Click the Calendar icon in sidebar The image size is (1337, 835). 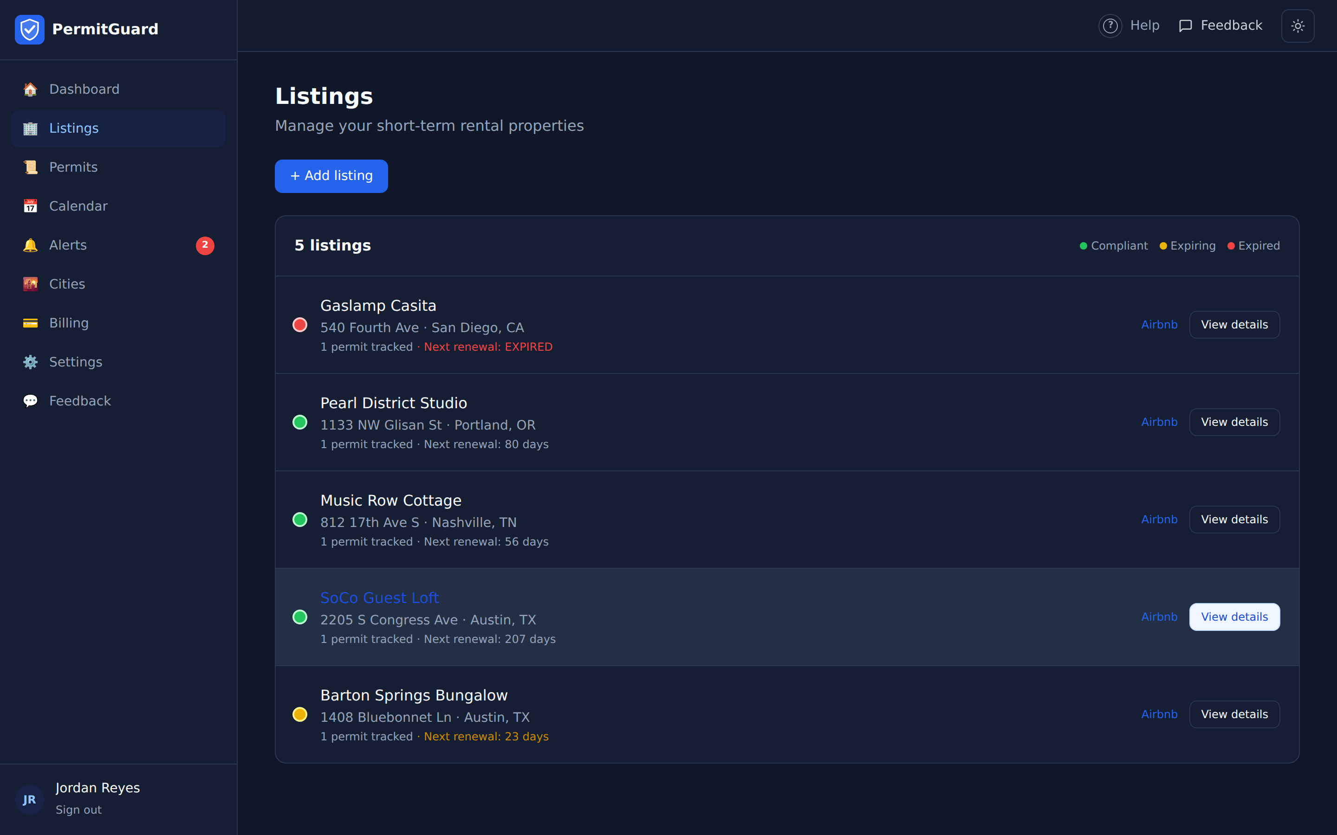click(30, 206)
